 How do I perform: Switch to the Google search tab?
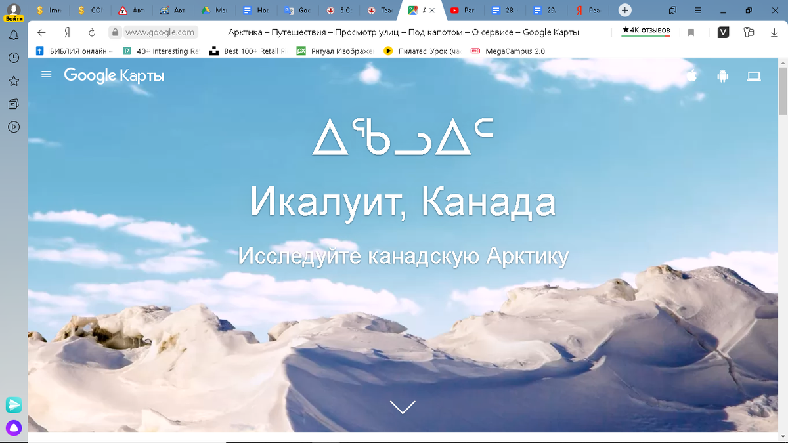pyautogui.click(x=299, y=11)
